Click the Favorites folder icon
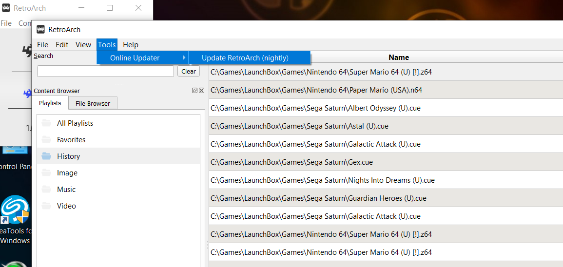This screenshot has height=267, width=563. (x=46, y=140)
